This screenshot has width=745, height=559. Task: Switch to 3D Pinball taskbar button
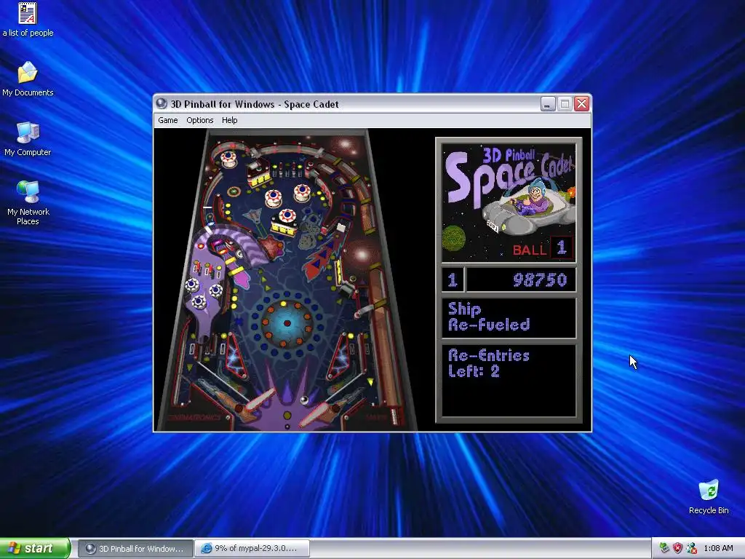click(x=135, y=549)
